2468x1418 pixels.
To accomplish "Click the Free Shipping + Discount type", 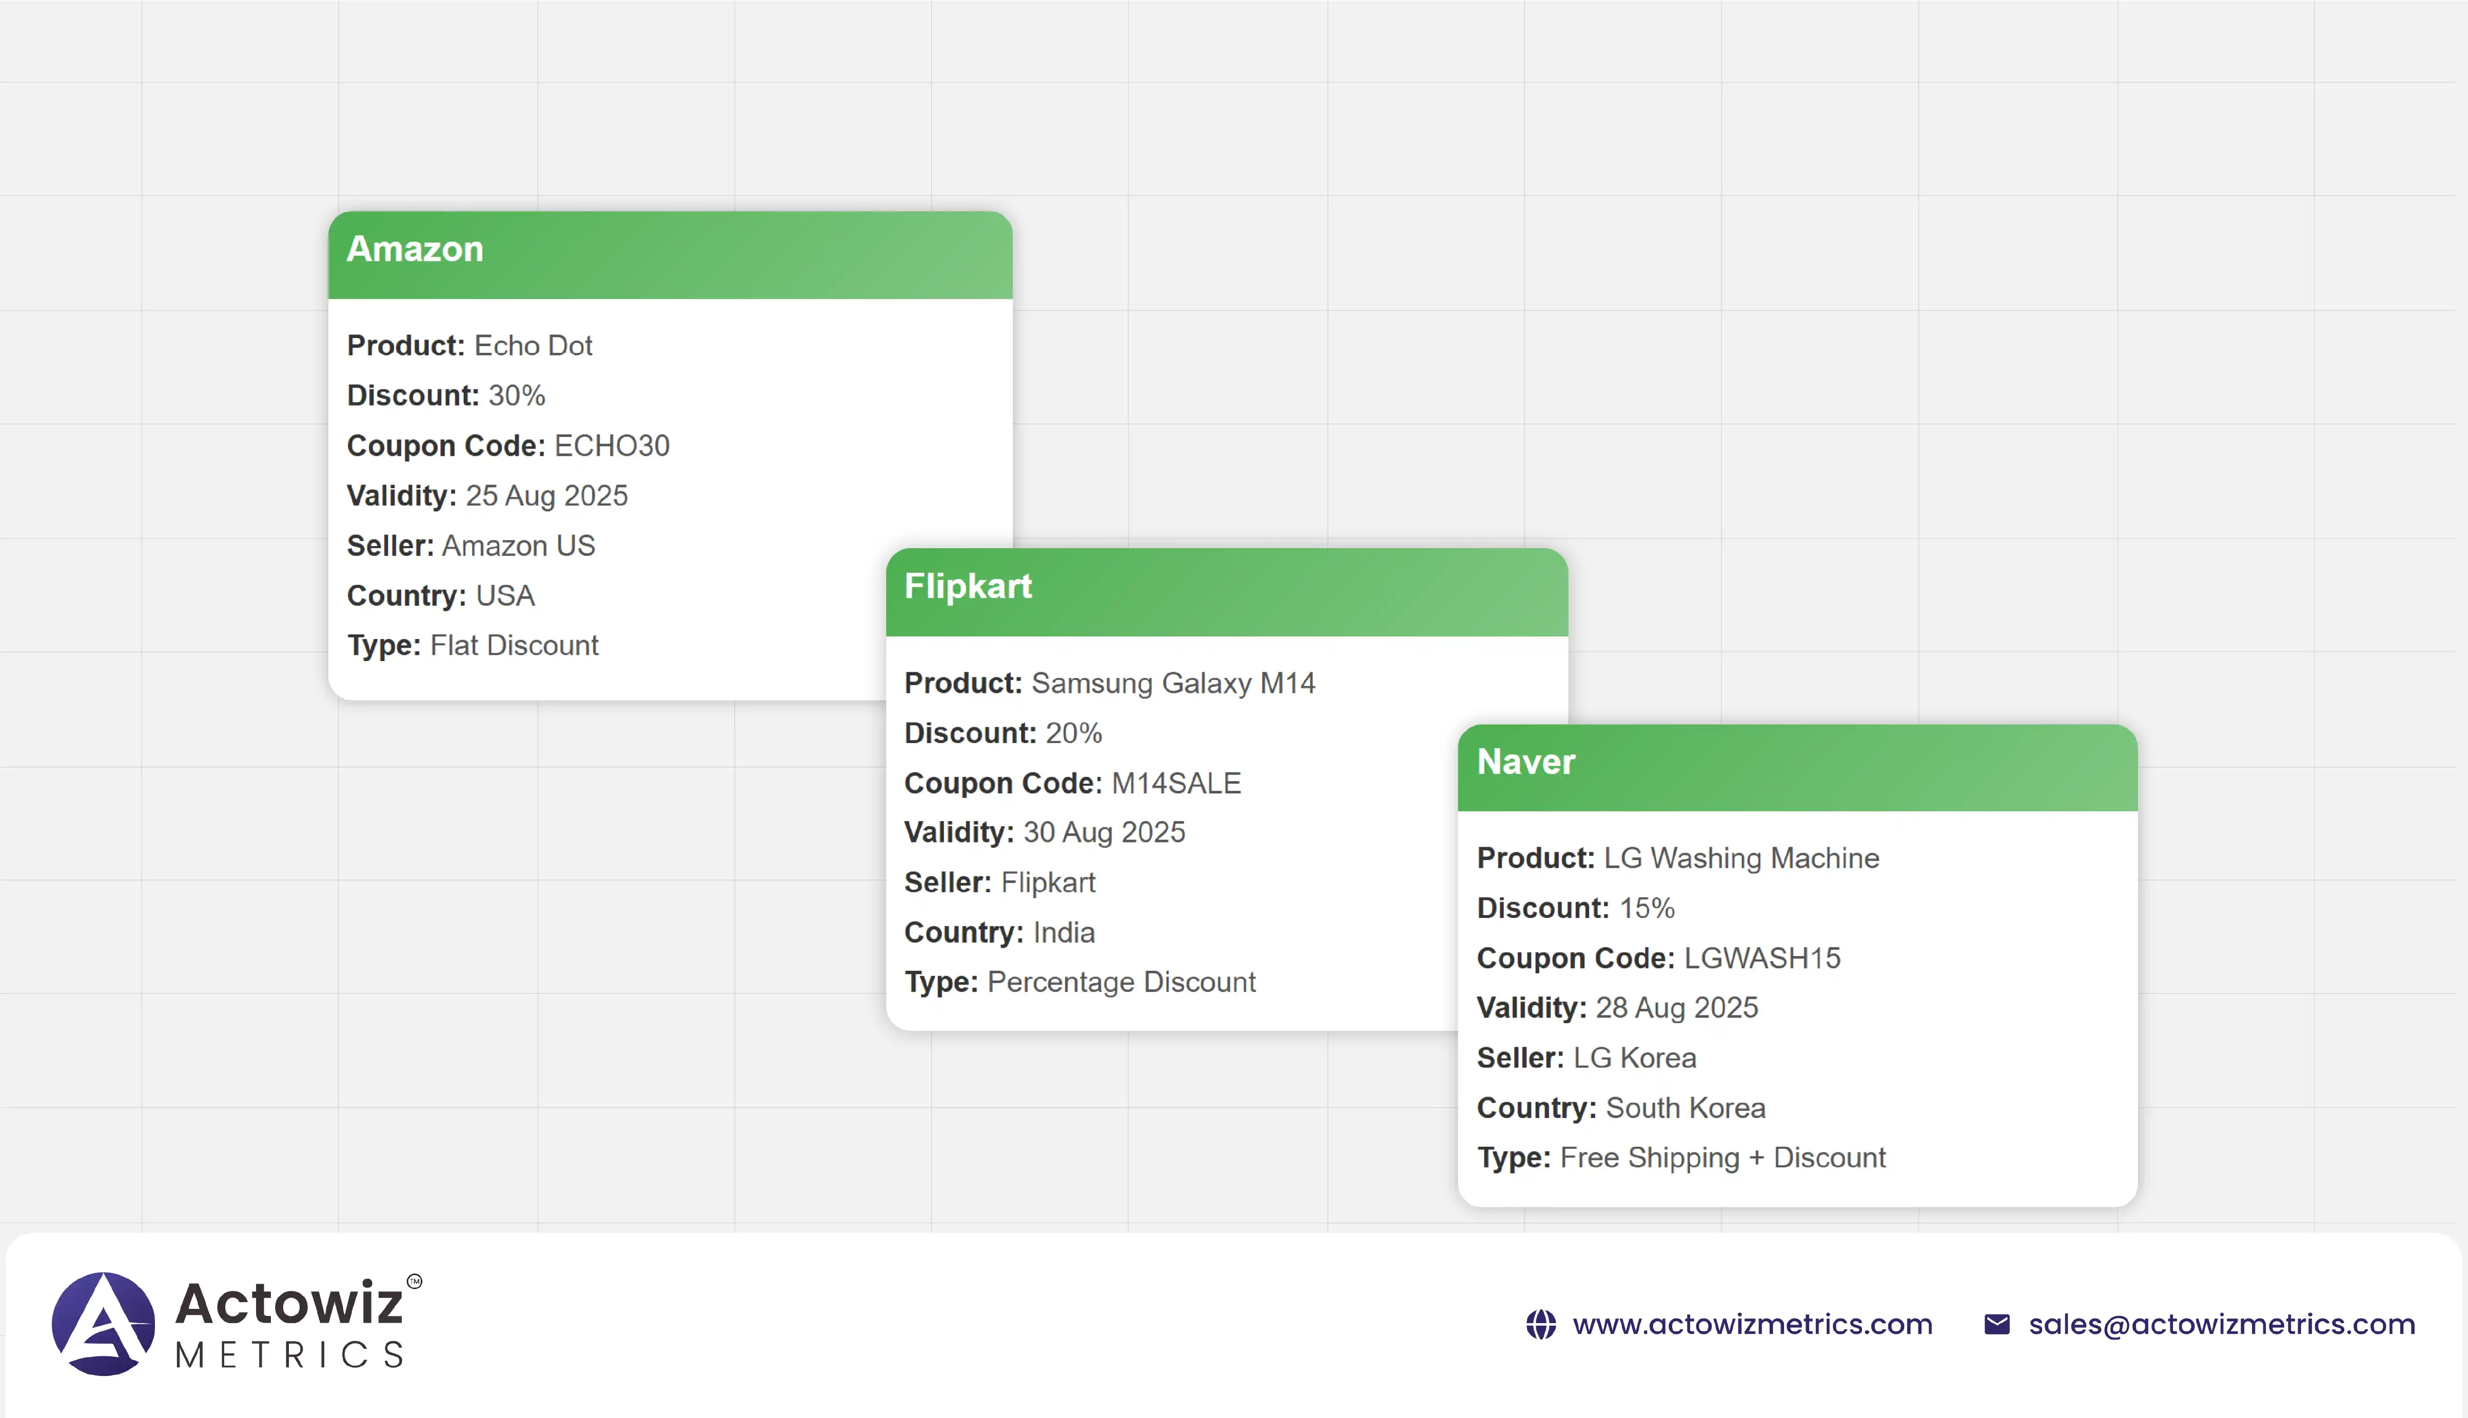I will coord(1722,1157).
